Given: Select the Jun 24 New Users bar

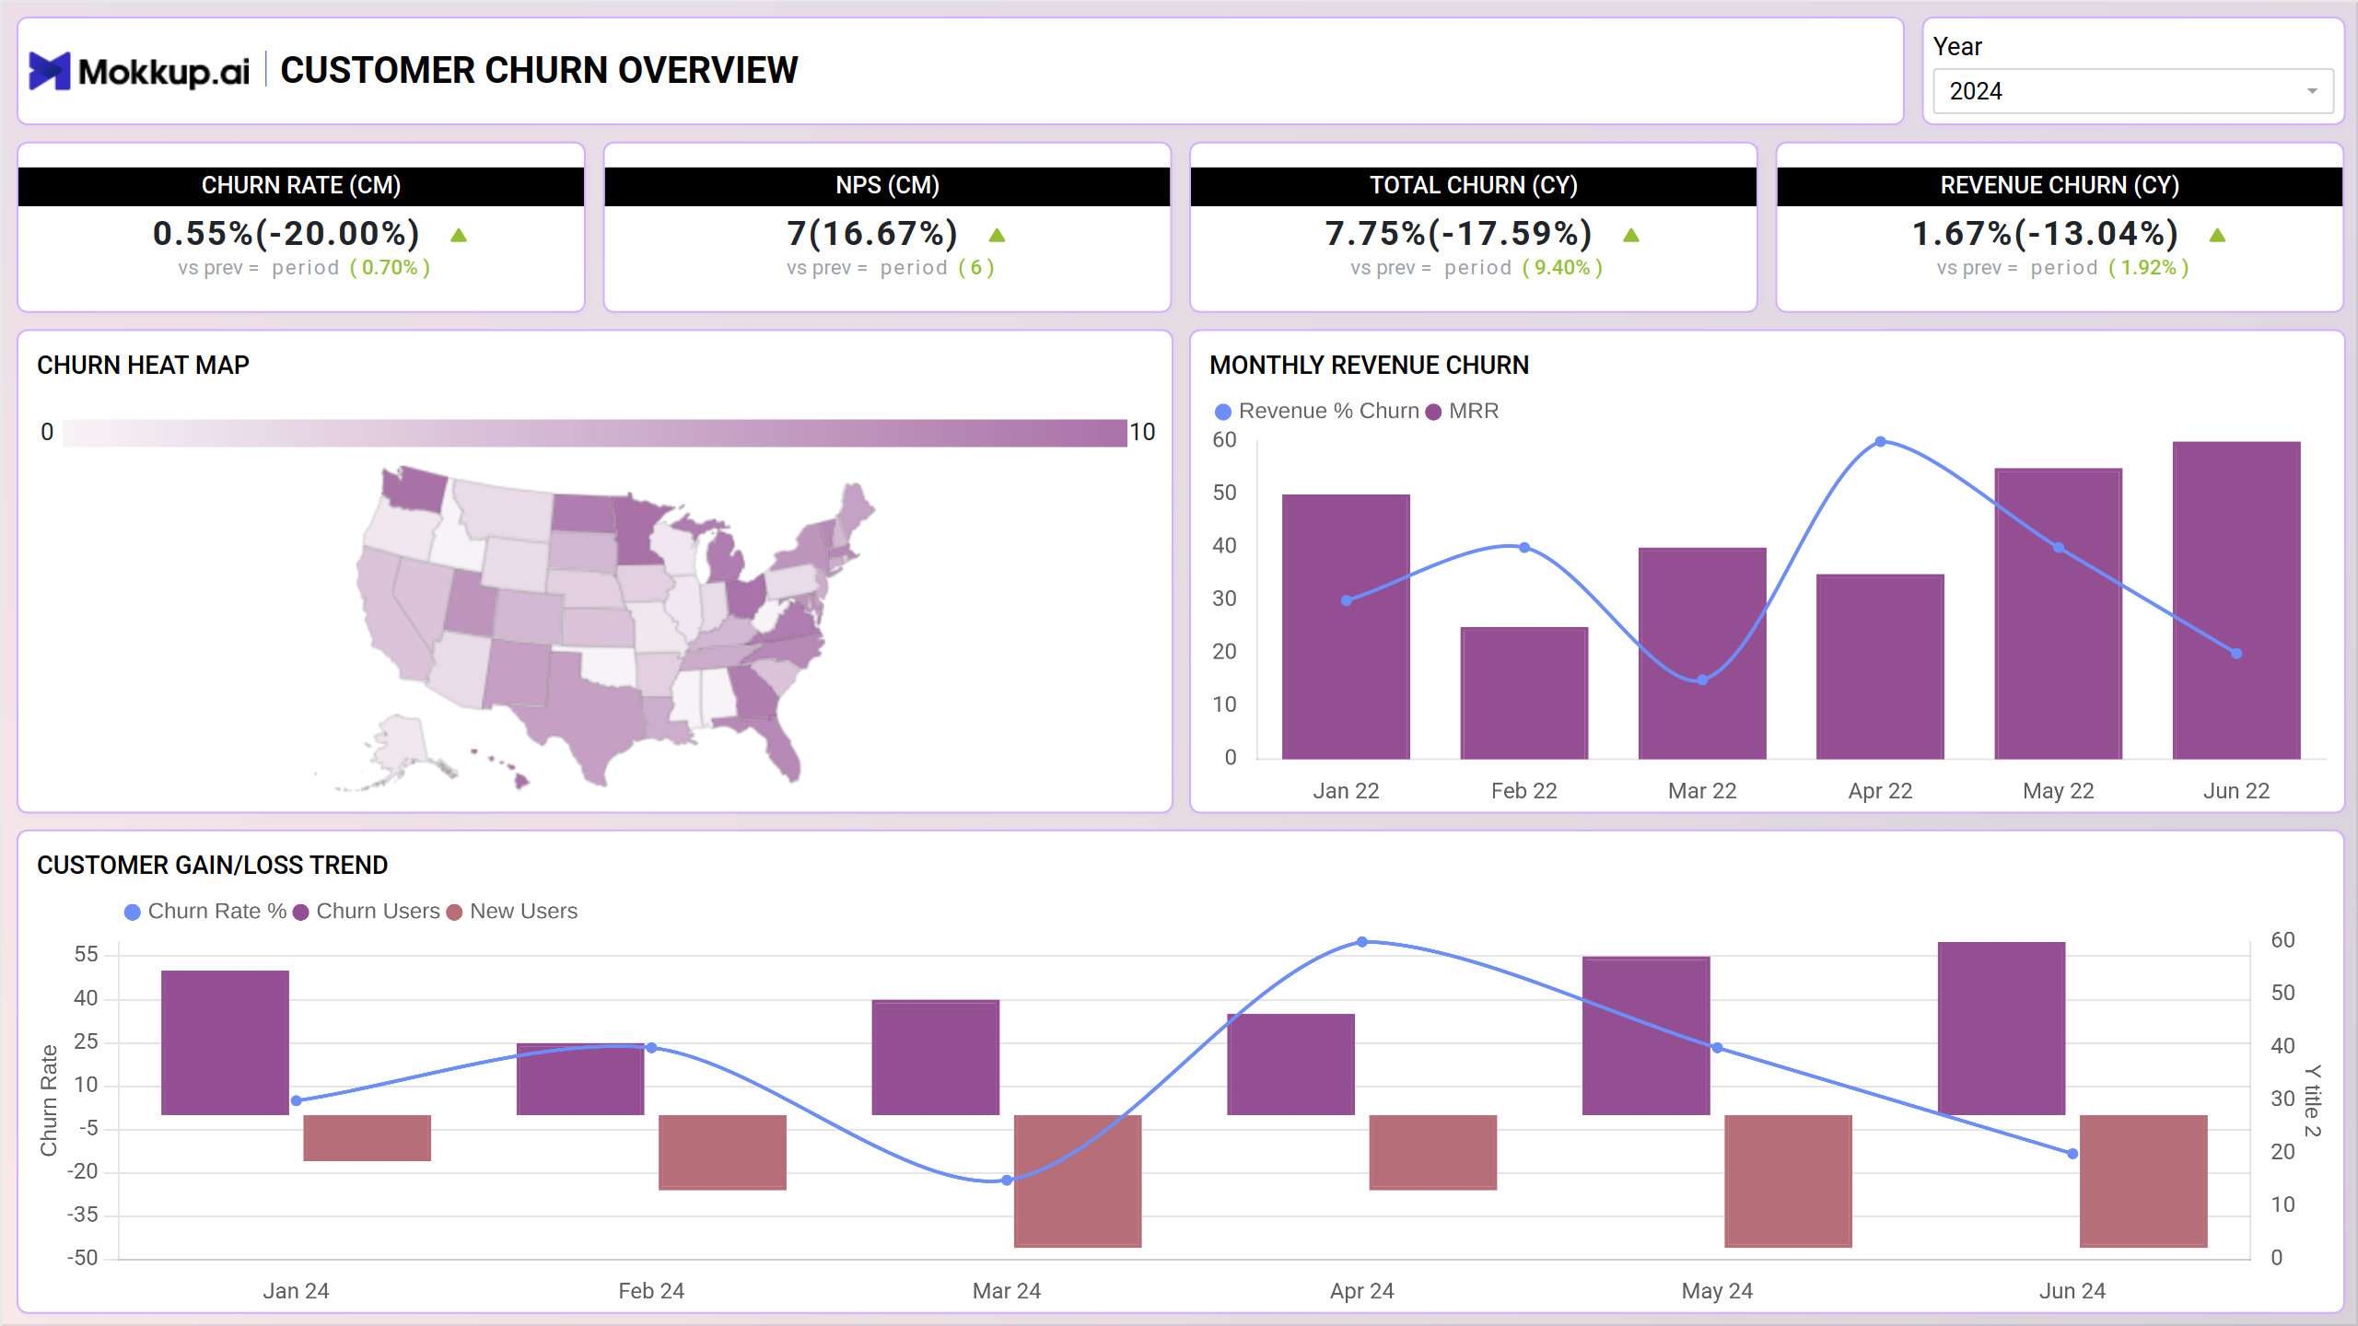Looking at the screenshot, I should click(x=2143, y=1181).
